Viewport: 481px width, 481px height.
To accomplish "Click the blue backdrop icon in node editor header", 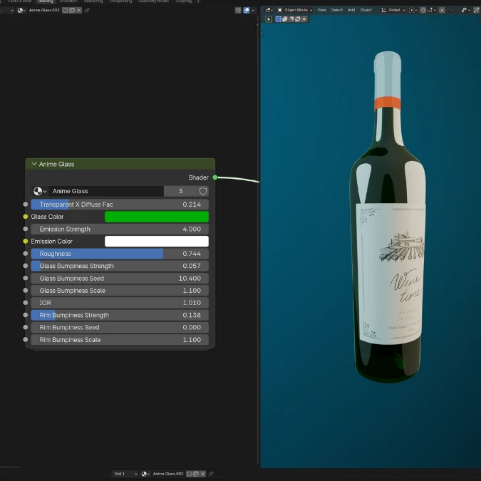I will pyautogui.click(x=247, y=10).
